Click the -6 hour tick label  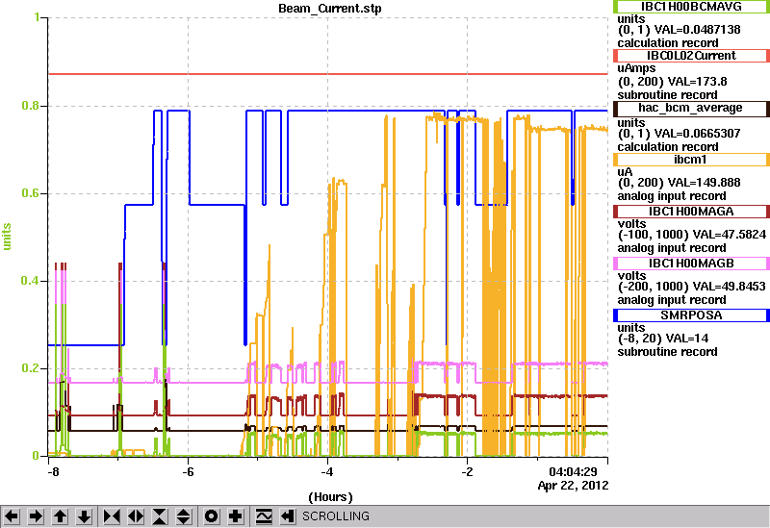(188, 472)
